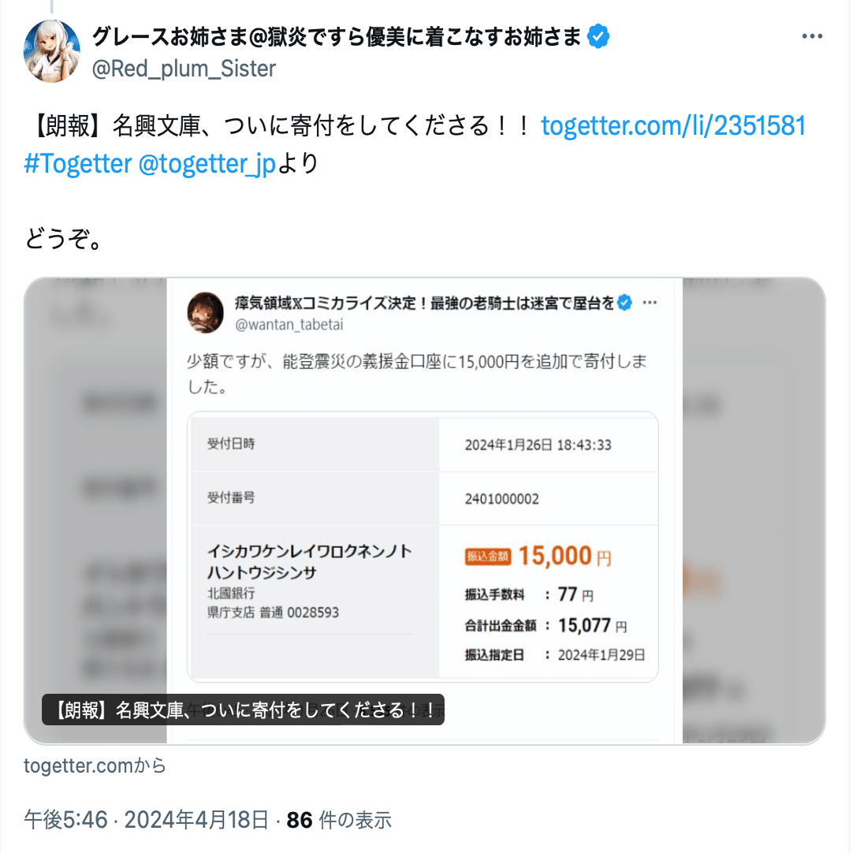View the 86 件の表示 view count

[339, 820]
